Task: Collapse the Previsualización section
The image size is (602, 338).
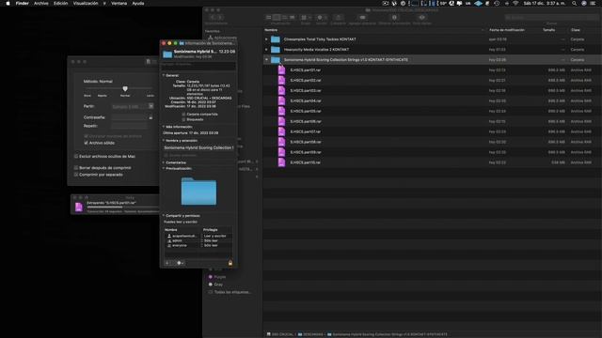Action: click(164, 169)
